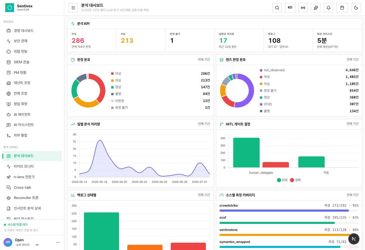Viewport: 365px width, 250px height.
Task: Open the search icon in header
Action: pyautogui.click(x=277, y=8)
